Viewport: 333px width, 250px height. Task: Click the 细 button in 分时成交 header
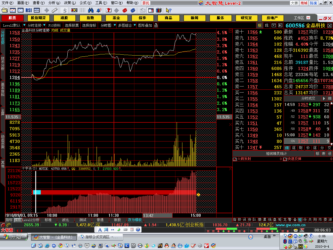(x=330, y=98)
